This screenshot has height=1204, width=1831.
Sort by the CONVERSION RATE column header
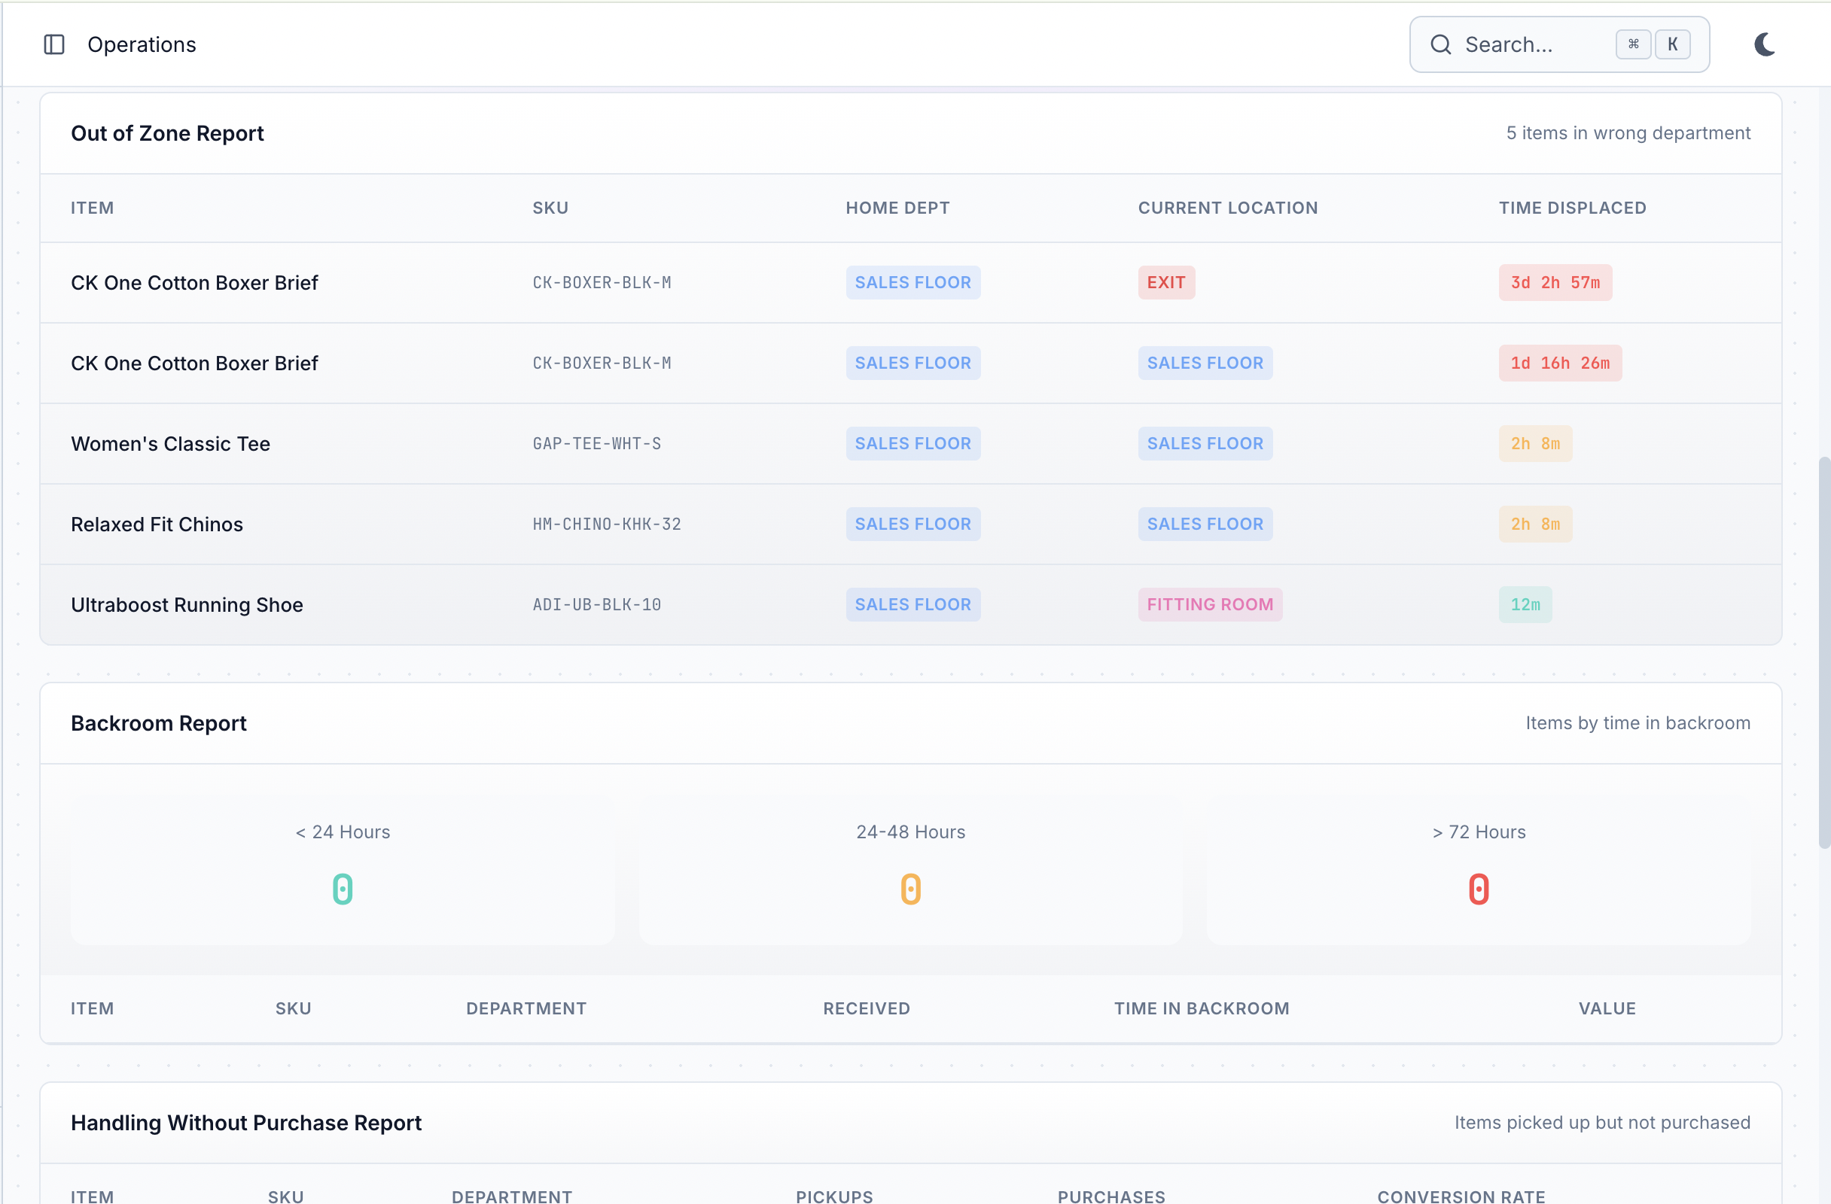click(1461, 1196)
